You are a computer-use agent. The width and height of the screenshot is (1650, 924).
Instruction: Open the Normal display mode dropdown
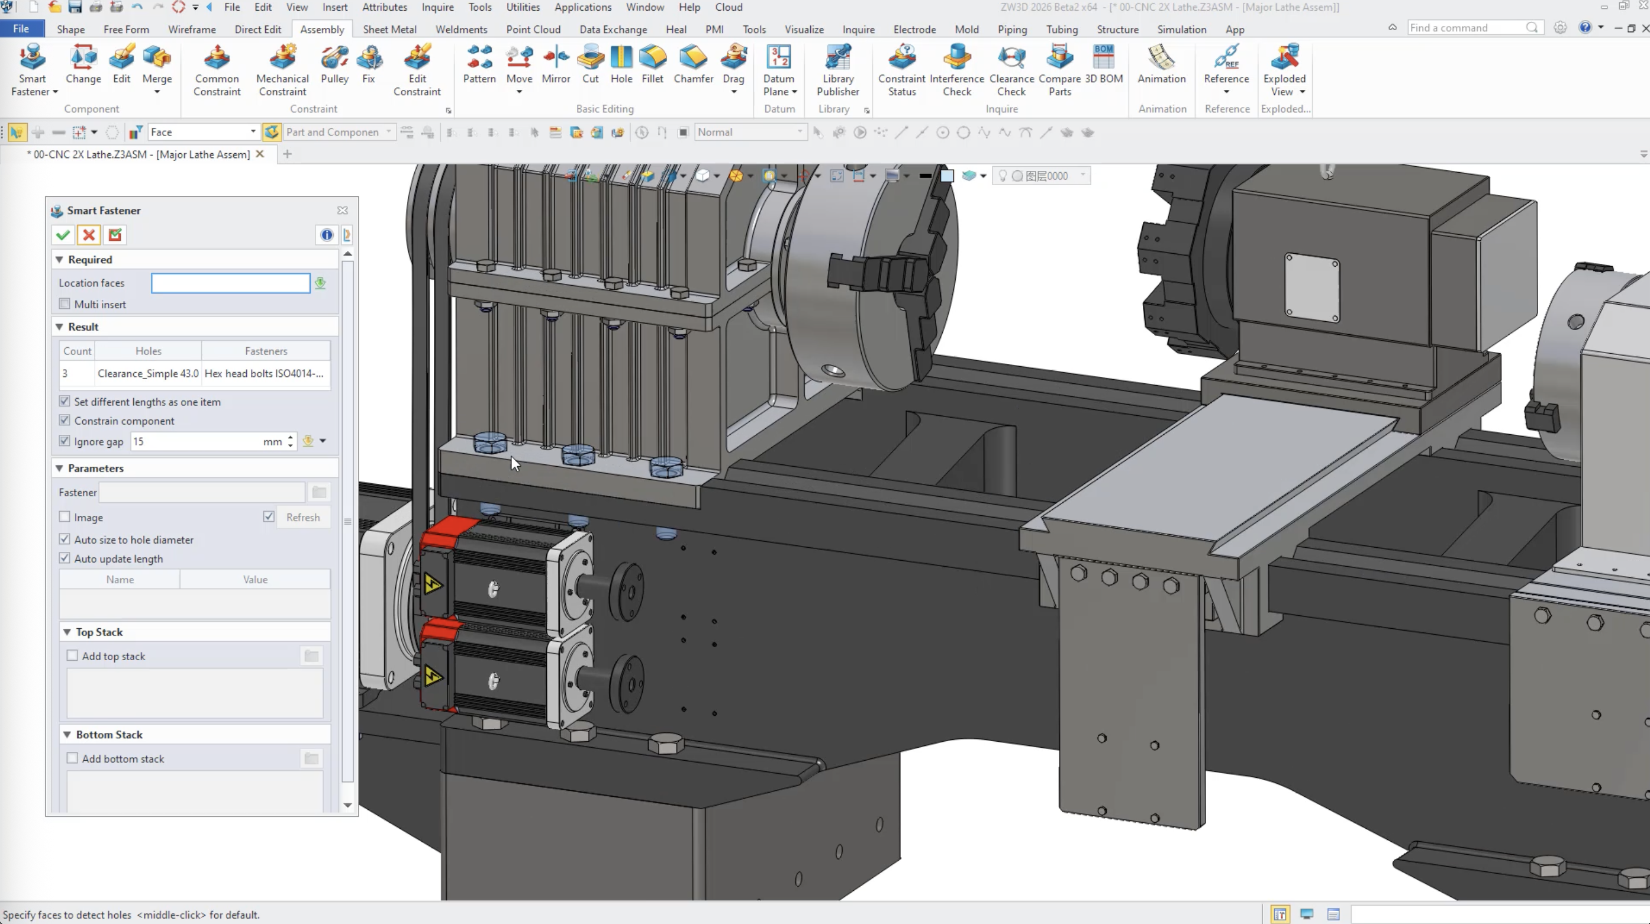(799, 132)
